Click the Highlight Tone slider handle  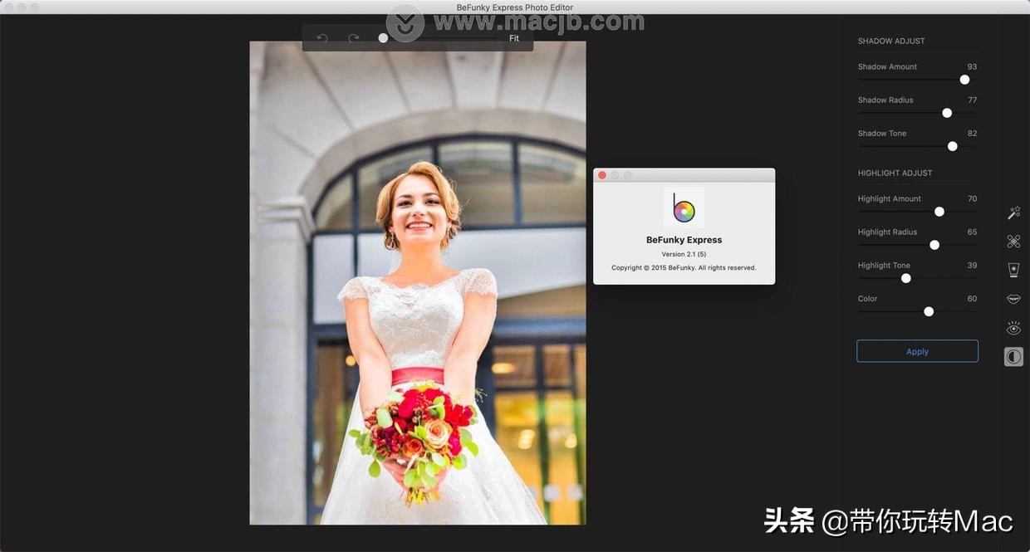click(x=906, y=278)
